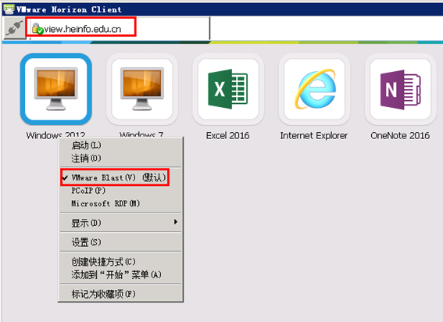Viewport: 443px width, 322px height.
Task: Open the Internet Explorer application icon
Action: (314, 89)
